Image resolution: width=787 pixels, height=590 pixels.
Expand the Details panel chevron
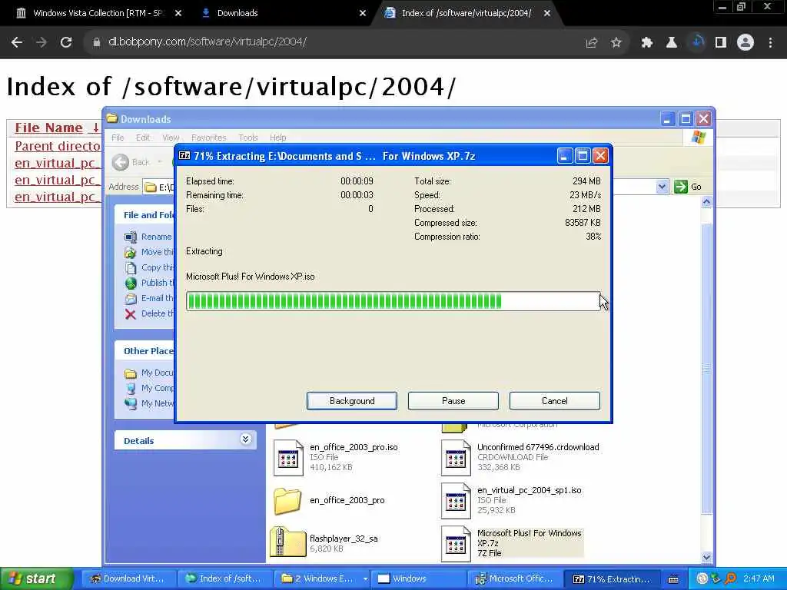pos(245,439)
